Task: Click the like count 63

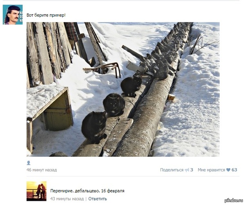Action: [x=234, y=170]
